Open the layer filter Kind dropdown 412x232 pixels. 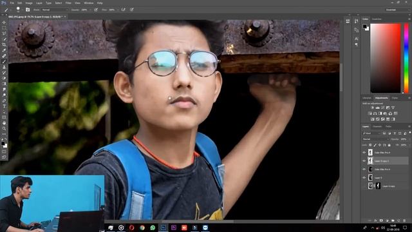pyautogui.click(x=372, y=133)
